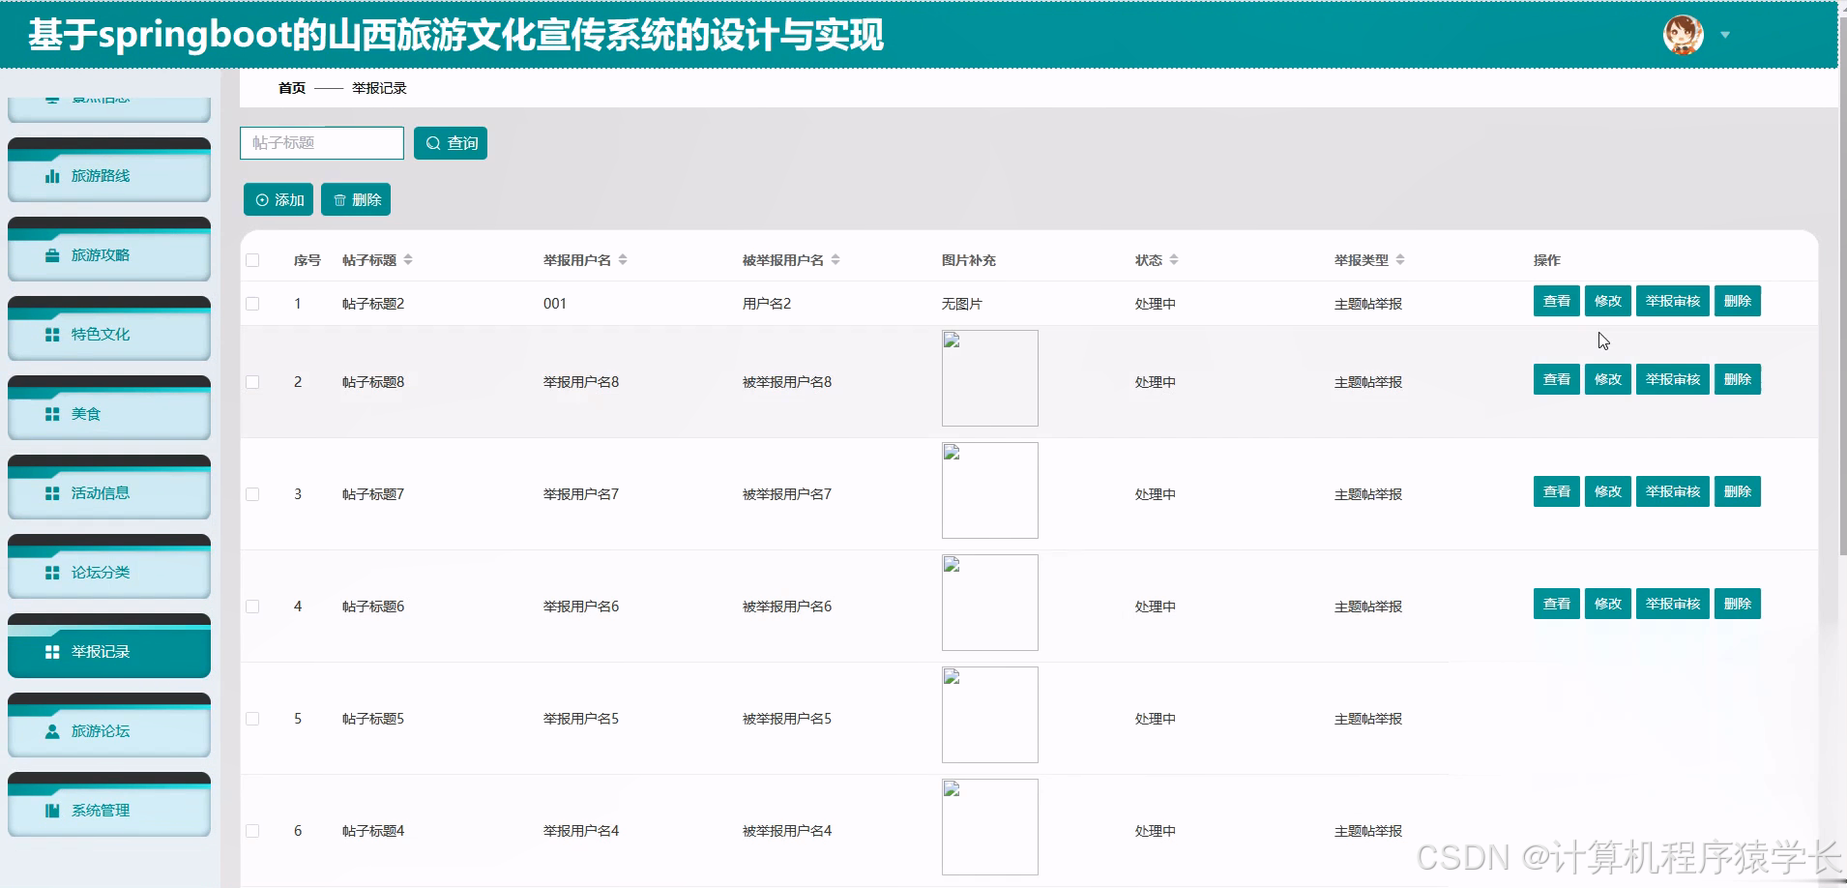Select the 旅游路线 bar-chart icon in sidebar
Image resolution: width=1847 pixels, height=888 pixels.
53,176
